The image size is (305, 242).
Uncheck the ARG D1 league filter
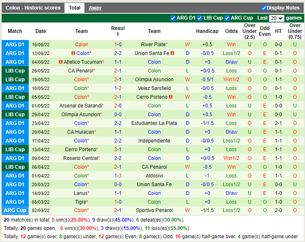tap(173, 18)
